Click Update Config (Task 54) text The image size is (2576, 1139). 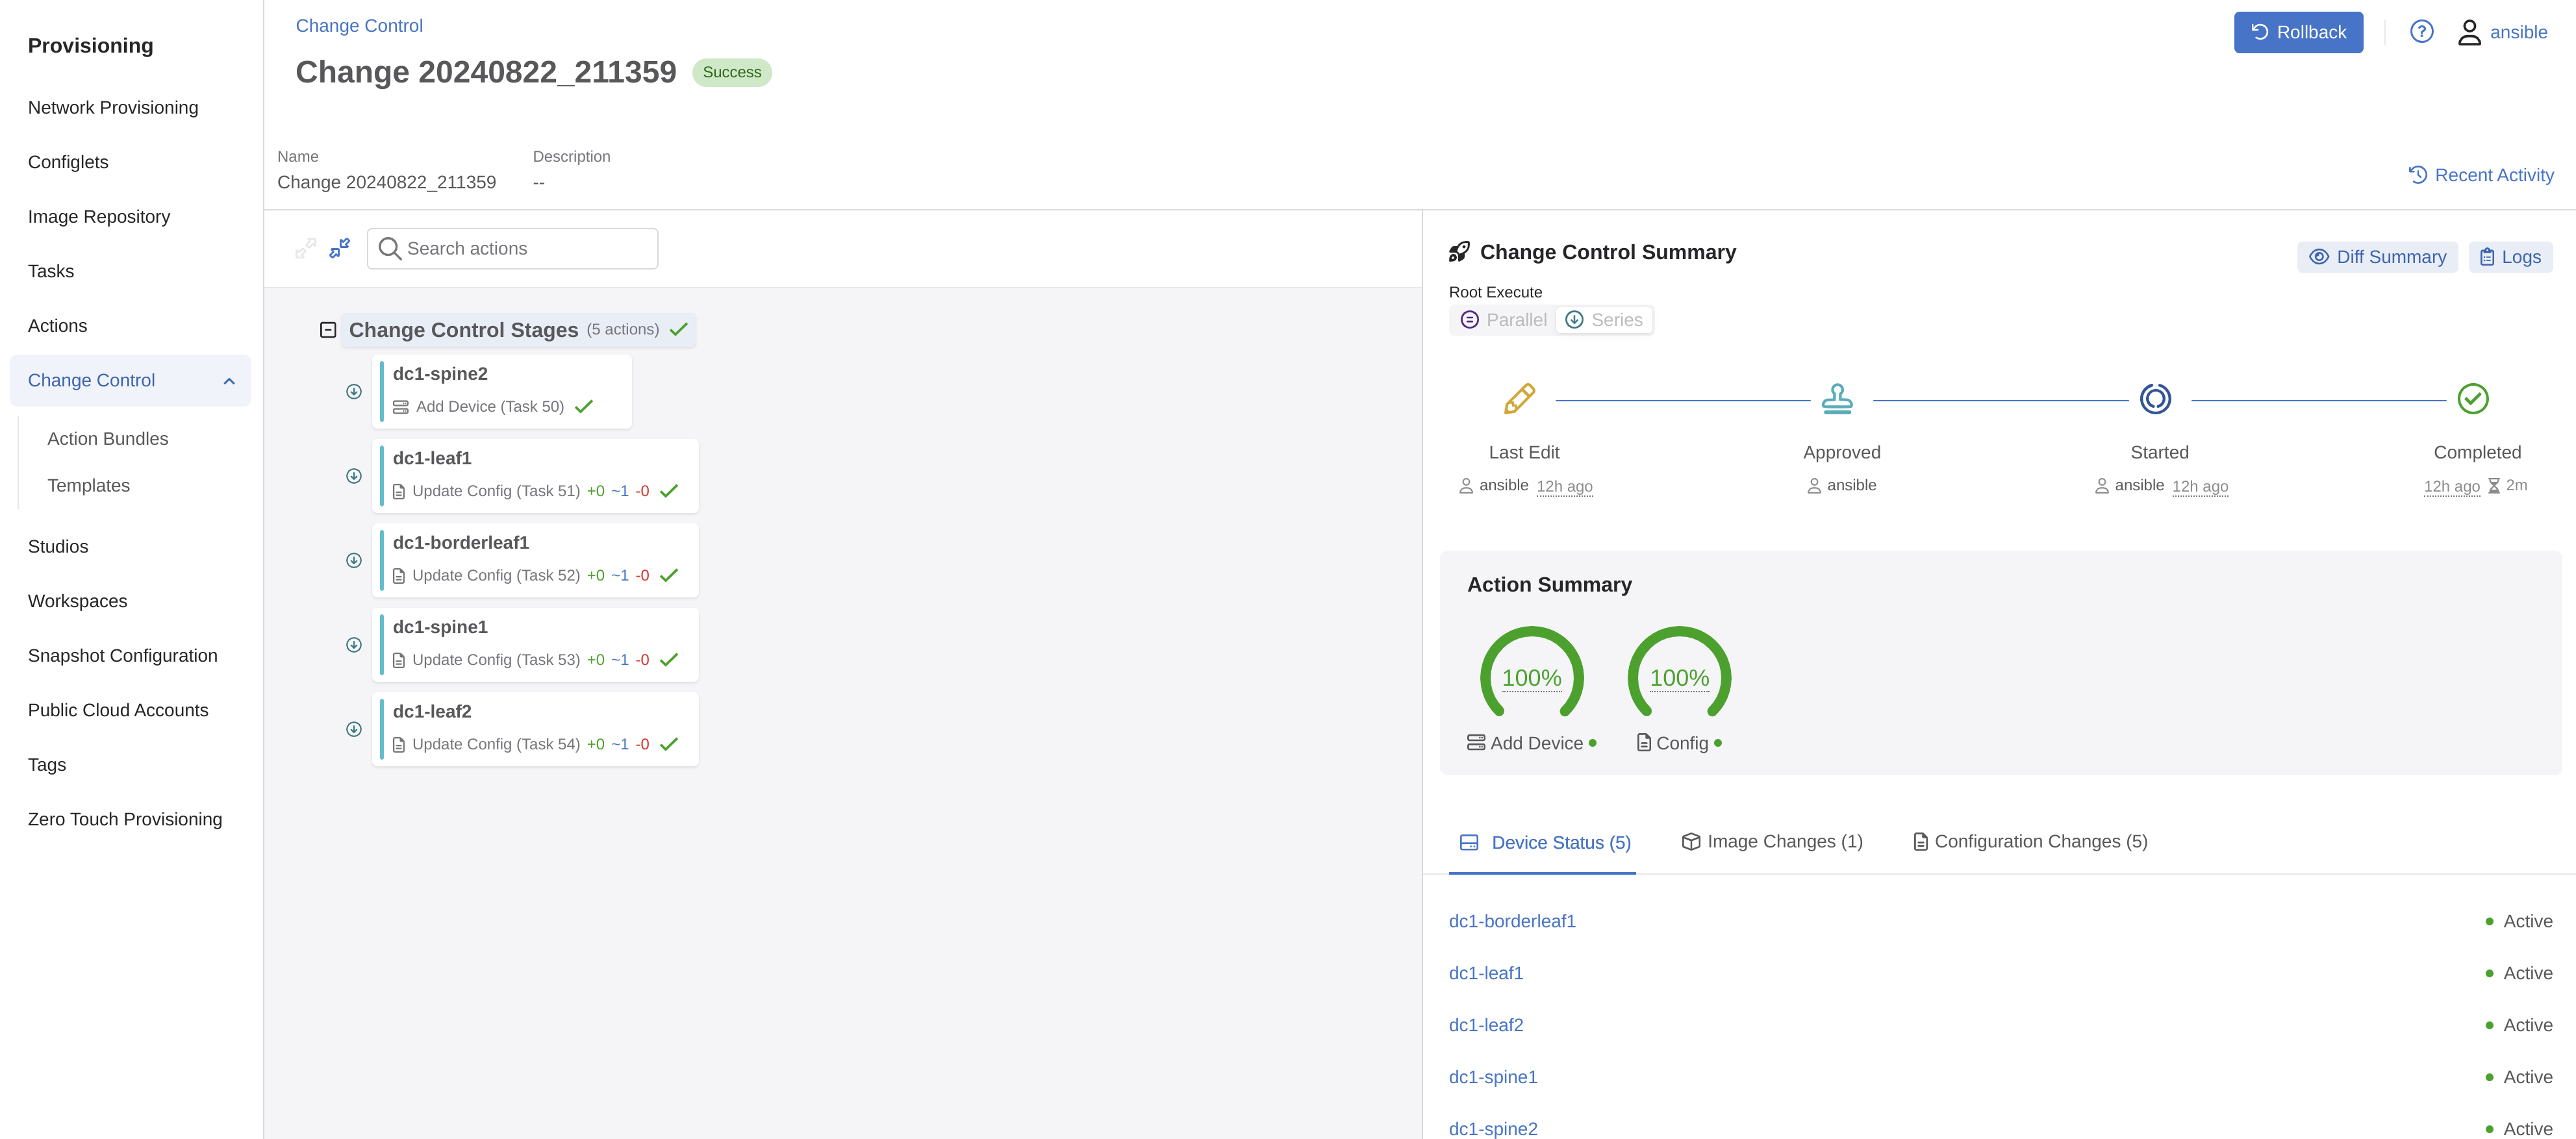pyautogui.click(x=496, y=744)
